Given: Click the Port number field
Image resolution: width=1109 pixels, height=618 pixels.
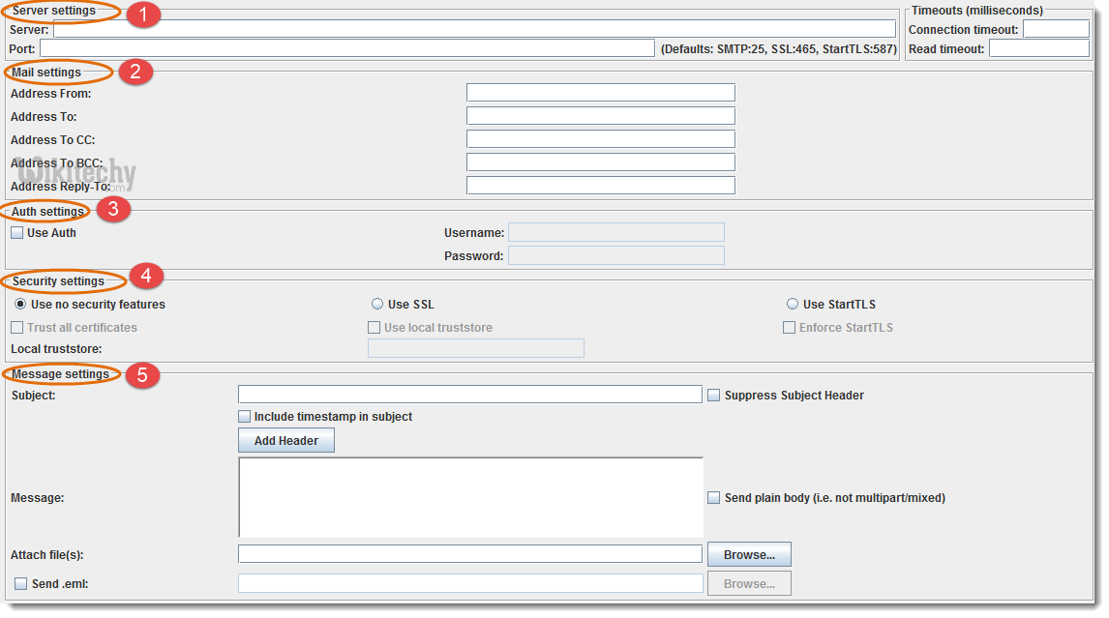Looking at the screenshot, I should [x=346, y=48].
